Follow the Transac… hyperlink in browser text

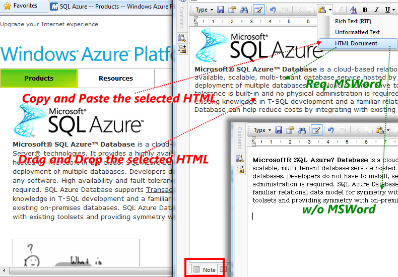[x=159, y=190]
